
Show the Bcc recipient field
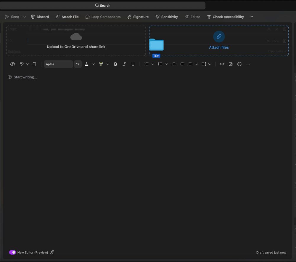pyautogui.click(x=276, y=41)
